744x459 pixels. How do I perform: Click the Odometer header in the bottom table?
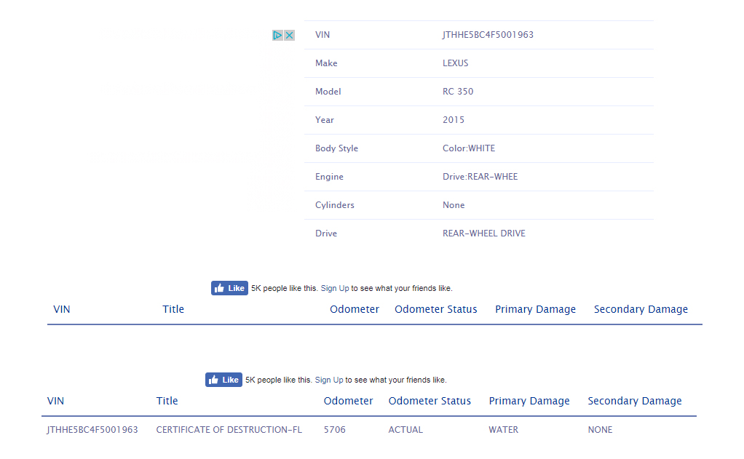click(348, 401)
